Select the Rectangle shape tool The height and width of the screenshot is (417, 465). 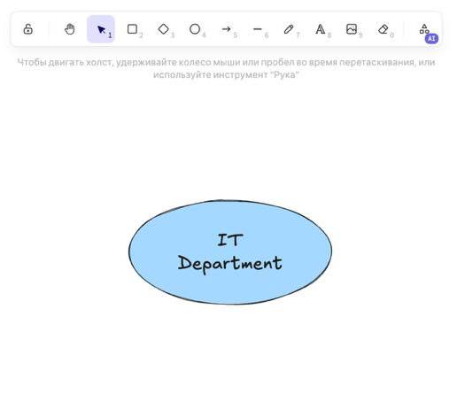[132, 29]
